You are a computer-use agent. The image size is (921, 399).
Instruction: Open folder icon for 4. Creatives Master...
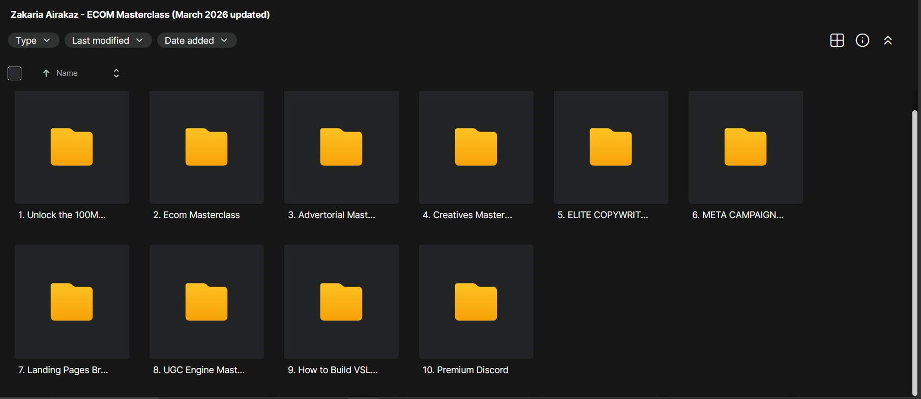(x=476, y=147)
